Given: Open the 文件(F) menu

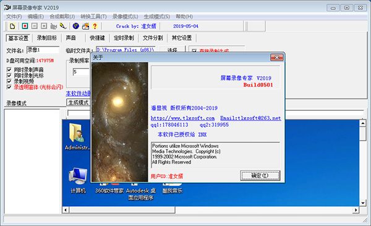Looking at the screenshot, I should coord(14,17).
